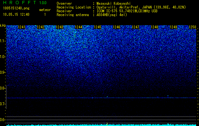Click the 1242 time marker
Image resolution: width=199 pixels, height=126 pixels.
(x=40, y=27)
